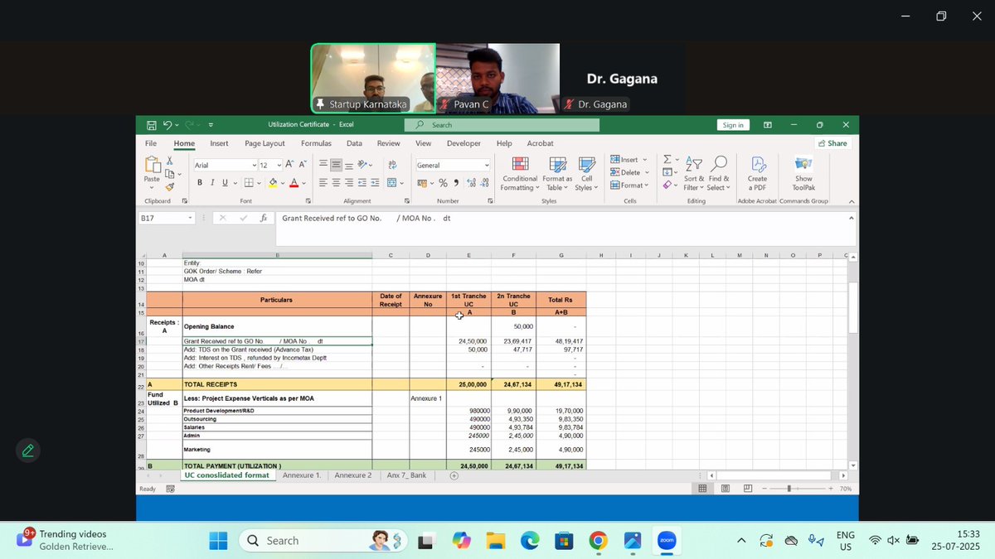Toggle Top Align vertical alignment

[324, 165]
